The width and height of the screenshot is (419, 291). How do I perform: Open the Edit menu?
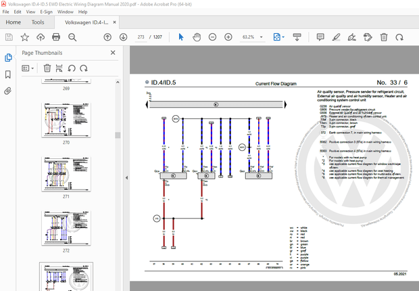[x=18, y=12]
